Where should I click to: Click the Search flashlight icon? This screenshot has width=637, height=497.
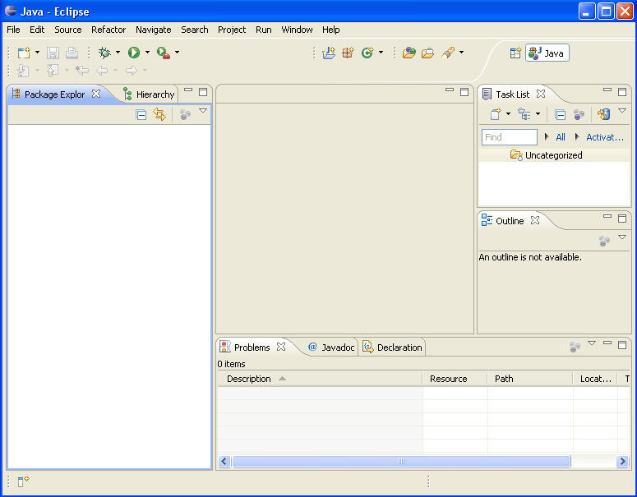point(448,53)
